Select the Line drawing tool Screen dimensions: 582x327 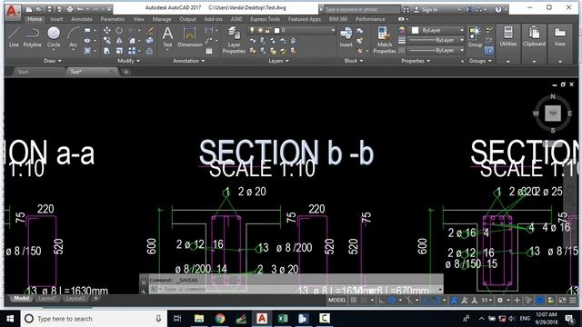coord(14,36)
